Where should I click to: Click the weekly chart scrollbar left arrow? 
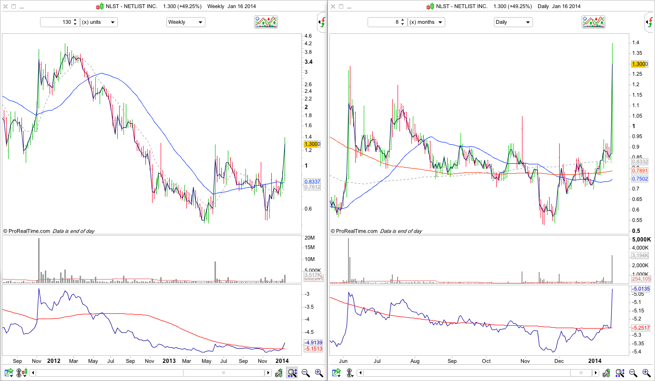coord(32,373)
